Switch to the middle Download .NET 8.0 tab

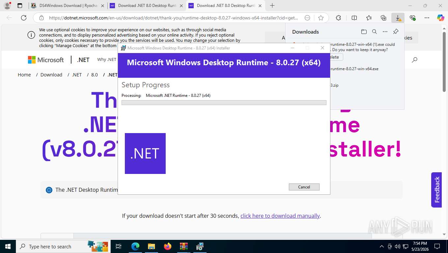147,6
